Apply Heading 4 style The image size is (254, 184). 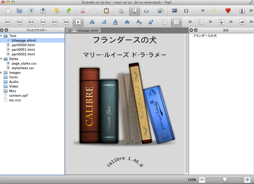43,22
